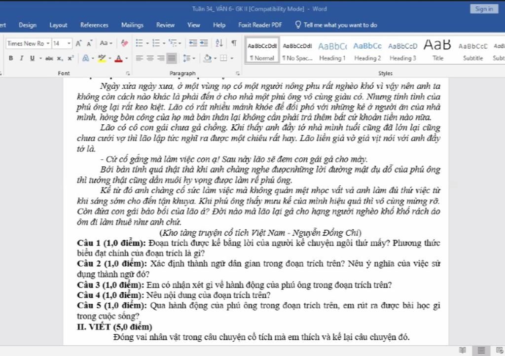
Task: Switch to Print Layout view in status bar
Action: point(481,350)
